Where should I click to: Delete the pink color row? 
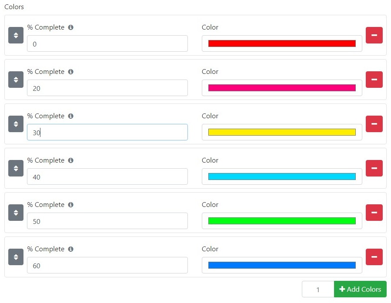click(x=374, y=80)
